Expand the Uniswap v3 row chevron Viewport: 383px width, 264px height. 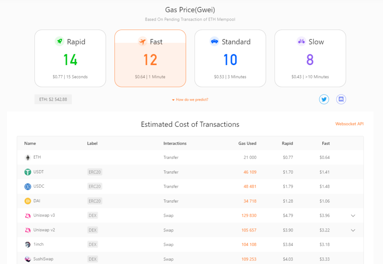[353, 216]
